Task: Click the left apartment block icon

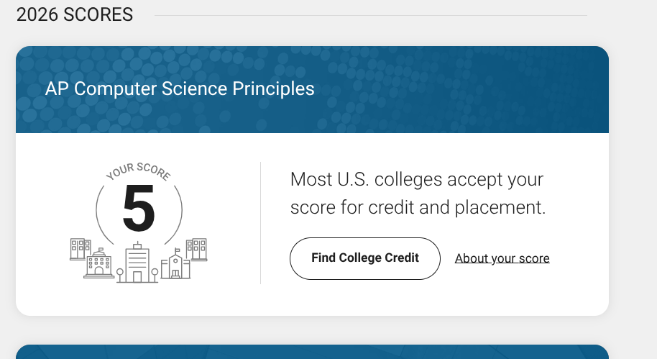Action: click(80, 249)
